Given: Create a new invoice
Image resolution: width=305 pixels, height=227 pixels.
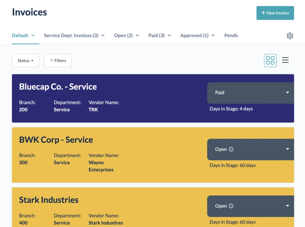Looking at the screenshot, I should pyautogui.click(x=275, y=13).
